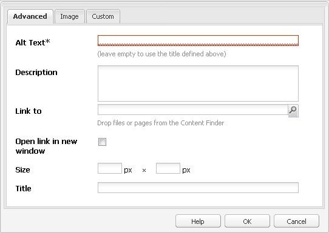Click the Size width pixel field

pyautogui.click(x=110, y=168)
